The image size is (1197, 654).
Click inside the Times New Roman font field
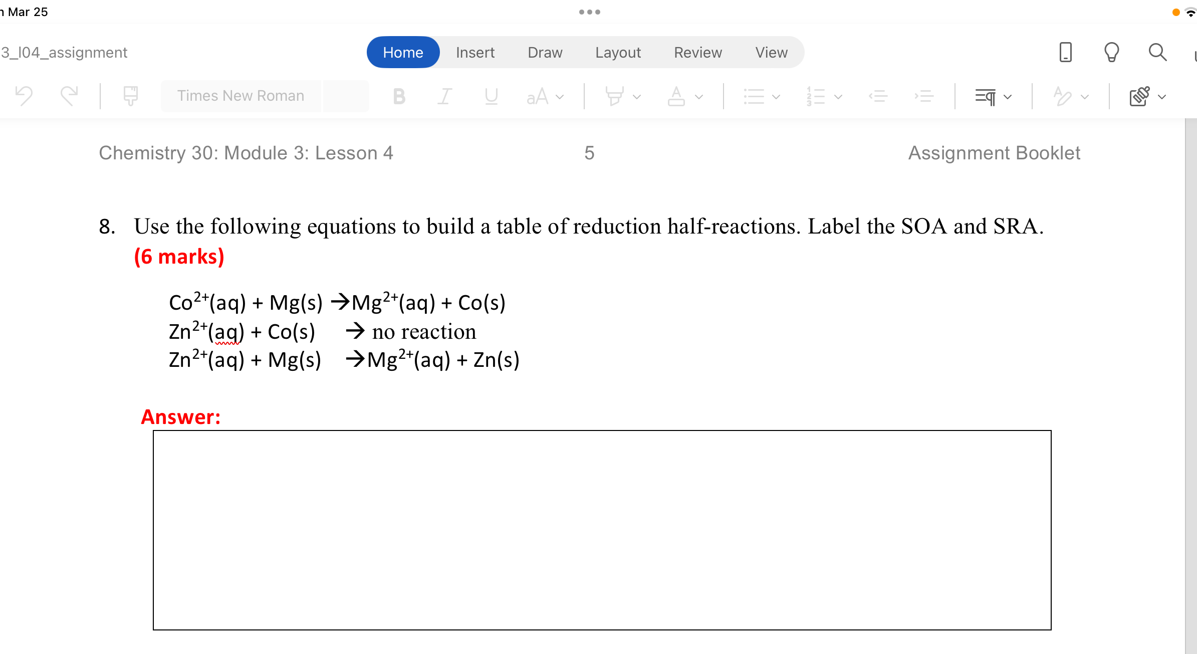pos(241,96)
